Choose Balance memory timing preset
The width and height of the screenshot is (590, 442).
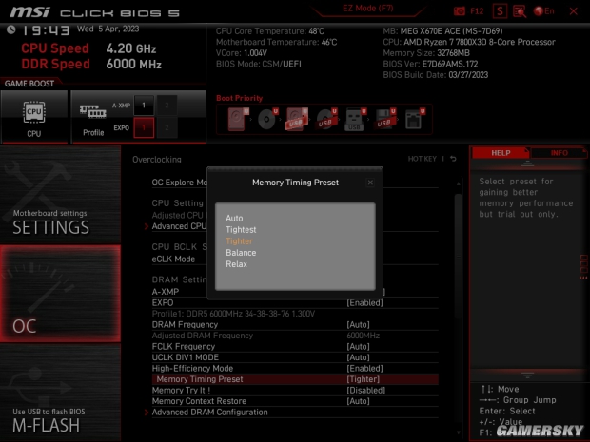[x=241, y=253]
